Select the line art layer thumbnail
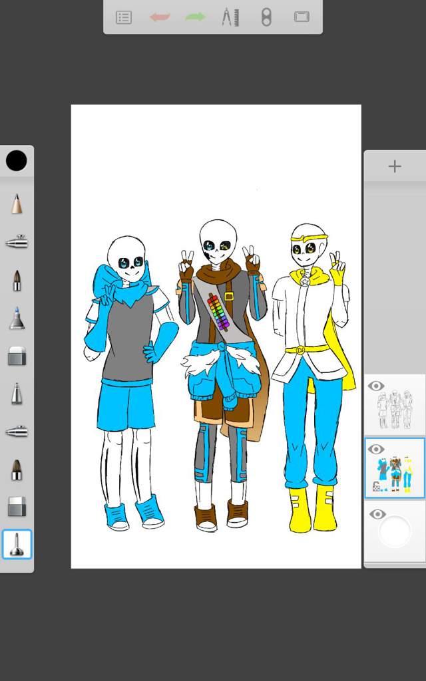The height and width of the screenshot is (681, 426). tap(395, 405)
